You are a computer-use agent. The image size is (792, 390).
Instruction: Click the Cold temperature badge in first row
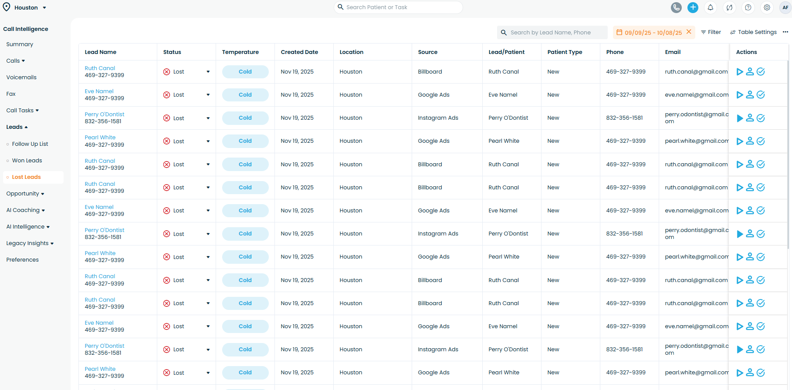click(x=245, y=72)
